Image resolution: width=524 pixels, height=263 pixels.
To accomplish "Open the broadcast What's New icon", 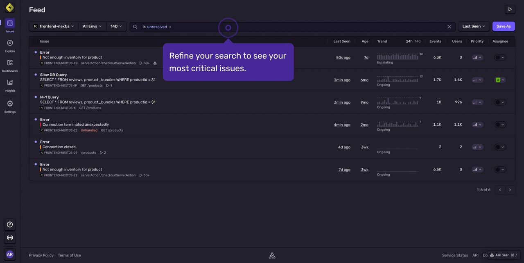I will (x=10, y=238).
